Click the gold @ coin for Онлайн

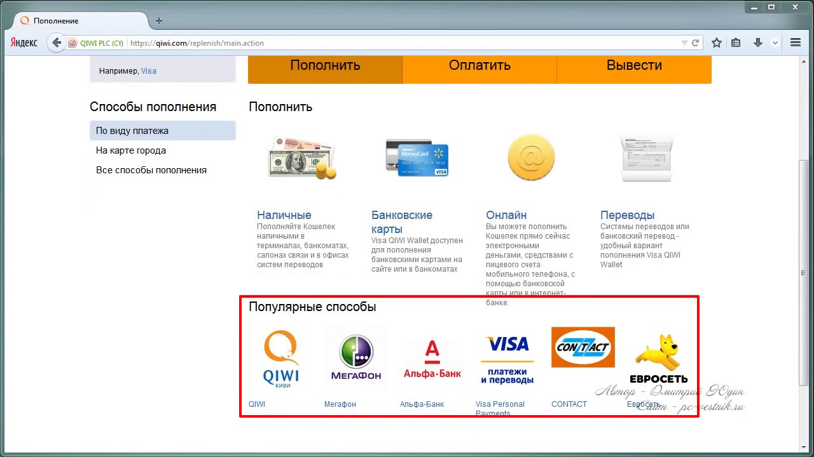[531, 157]
